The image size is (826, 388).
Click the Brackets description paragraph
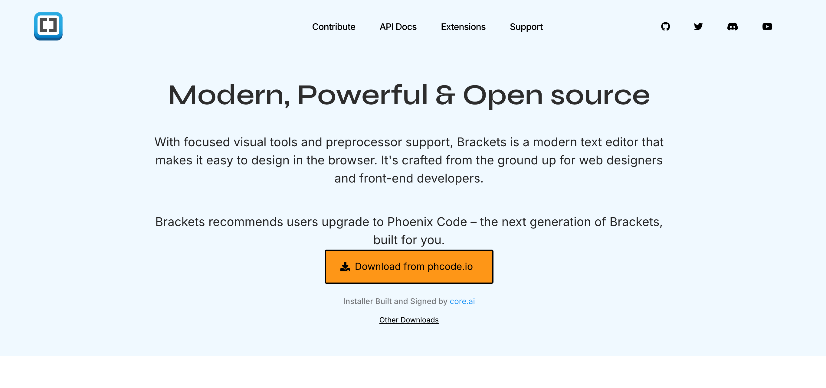point(409,160)
